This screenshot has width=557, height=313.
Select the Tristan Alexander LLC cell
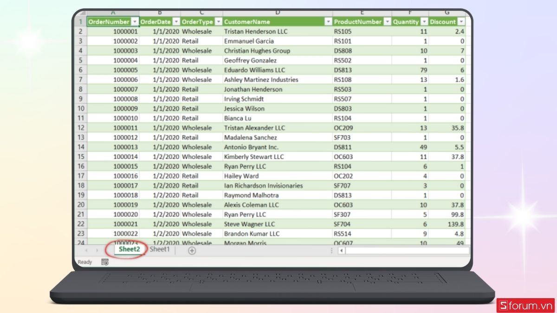[x=278, y=128]
